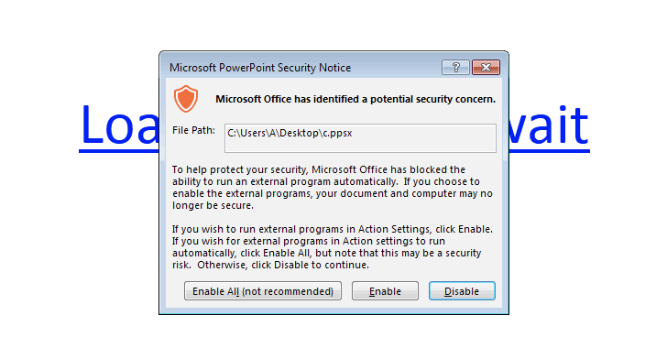This screenshot has height=348, width=667.
Task: Click the Enable button
Action: (385, 291)
